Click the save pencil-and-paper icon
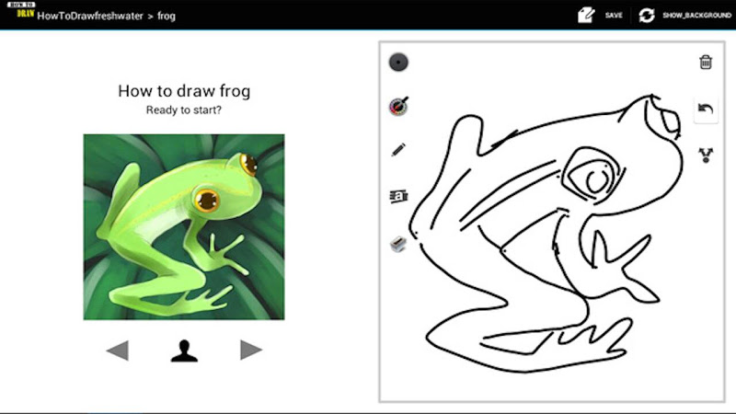 [x=586, y=15]
